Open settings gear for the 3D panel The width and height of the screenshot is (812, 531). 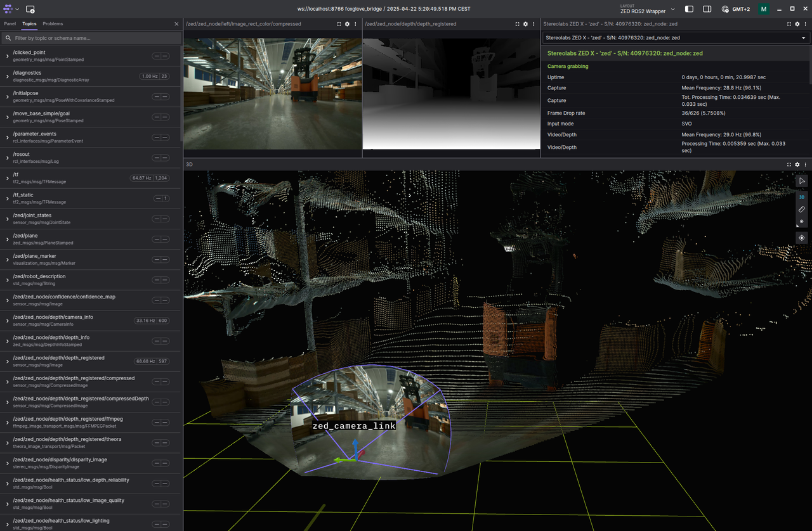(x=797, y=164)
